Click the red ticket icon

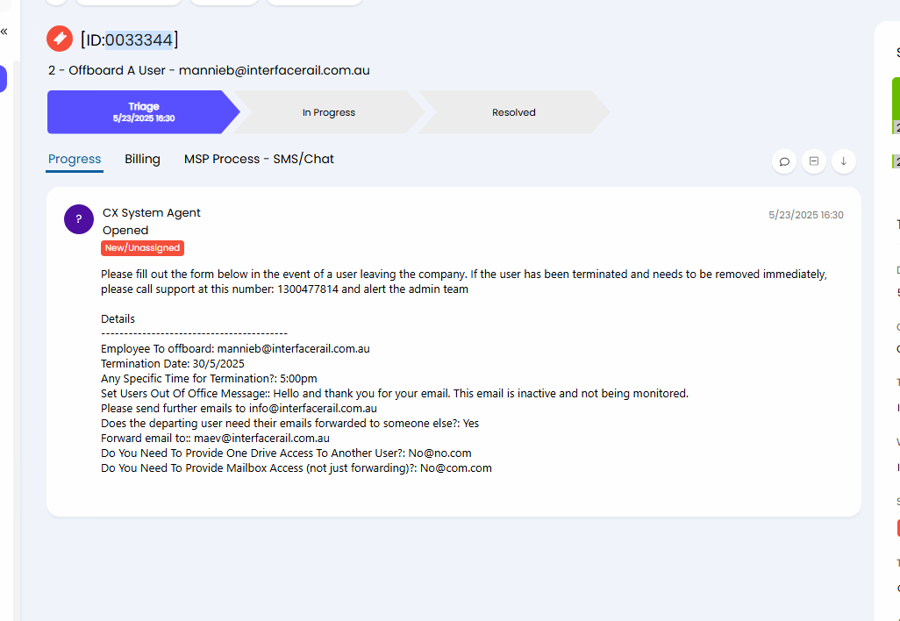pos(60,39)
